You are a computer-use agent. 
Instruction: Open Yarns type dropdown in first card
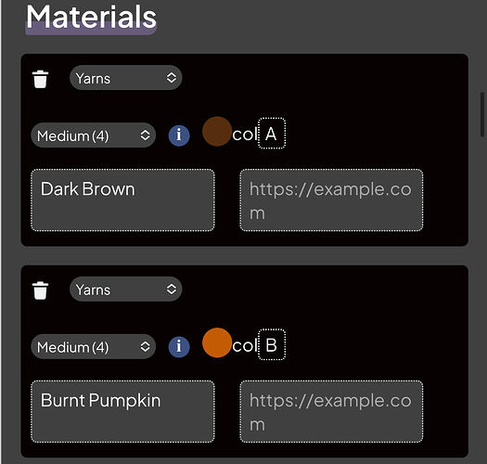tap(125, 78)
